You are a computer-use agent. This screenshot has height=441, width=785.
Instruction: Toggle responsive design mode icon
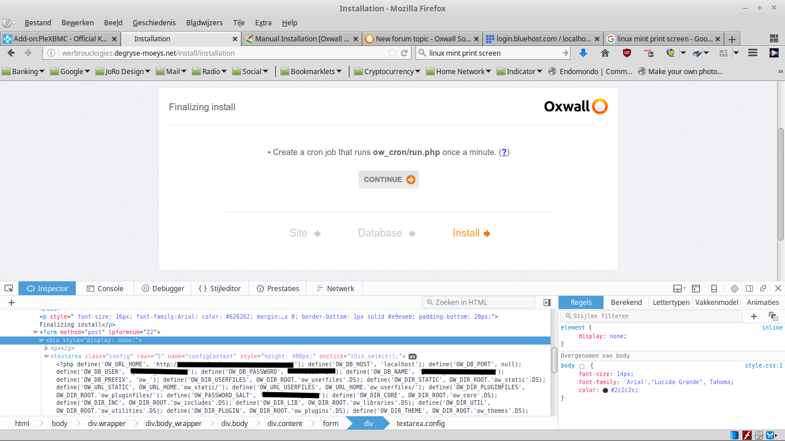[714, 288]
